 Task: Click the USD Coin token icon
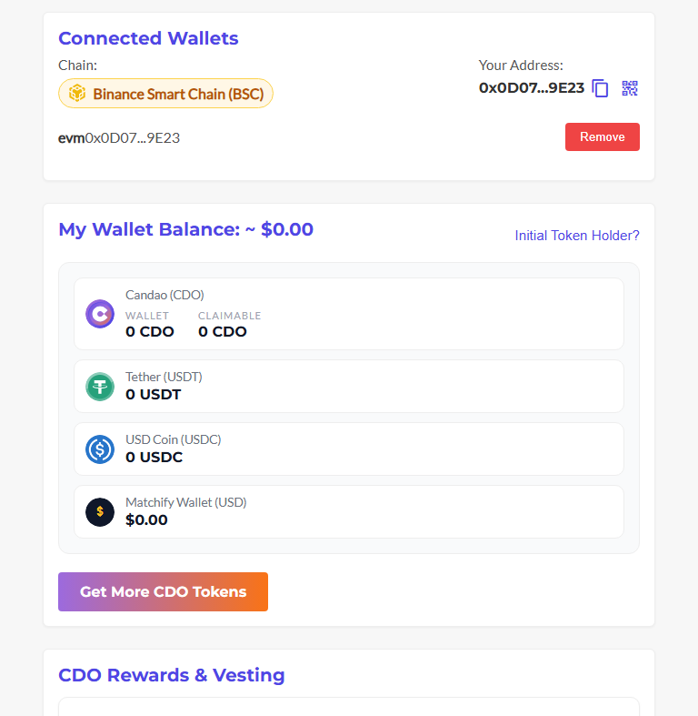coord(100,449)
